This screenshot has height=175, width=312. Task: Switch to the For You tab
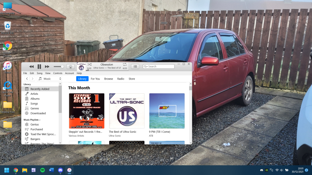tap(95, 79)
